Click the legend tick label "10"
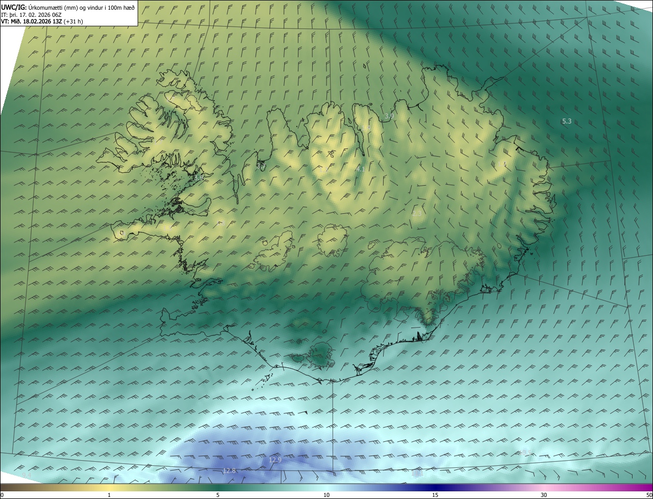653x499 pixels. (x=326, y=495)
